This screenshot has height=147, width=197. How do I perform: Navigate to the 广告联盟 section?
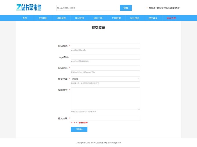(116, 18)
